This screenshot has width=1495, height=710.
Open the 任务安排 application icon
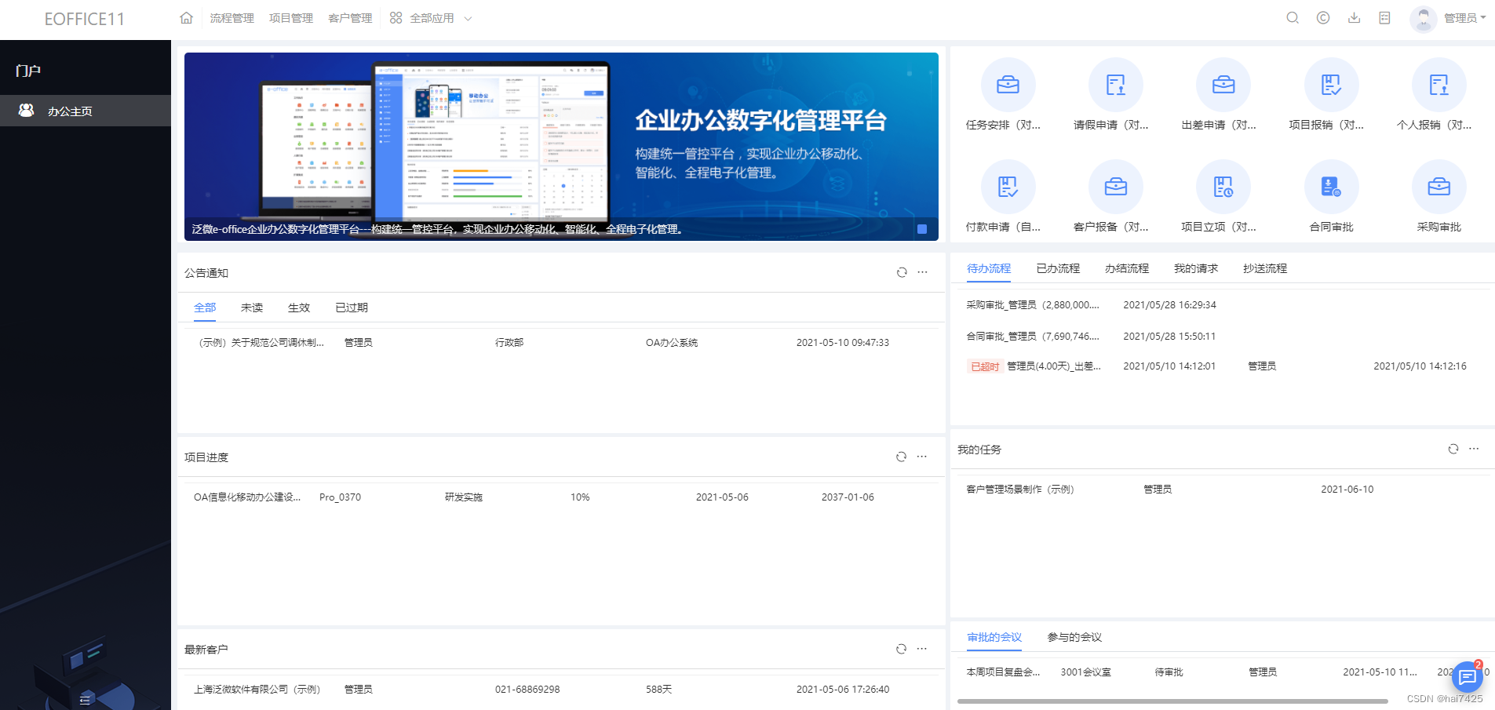pos(1008,84)
